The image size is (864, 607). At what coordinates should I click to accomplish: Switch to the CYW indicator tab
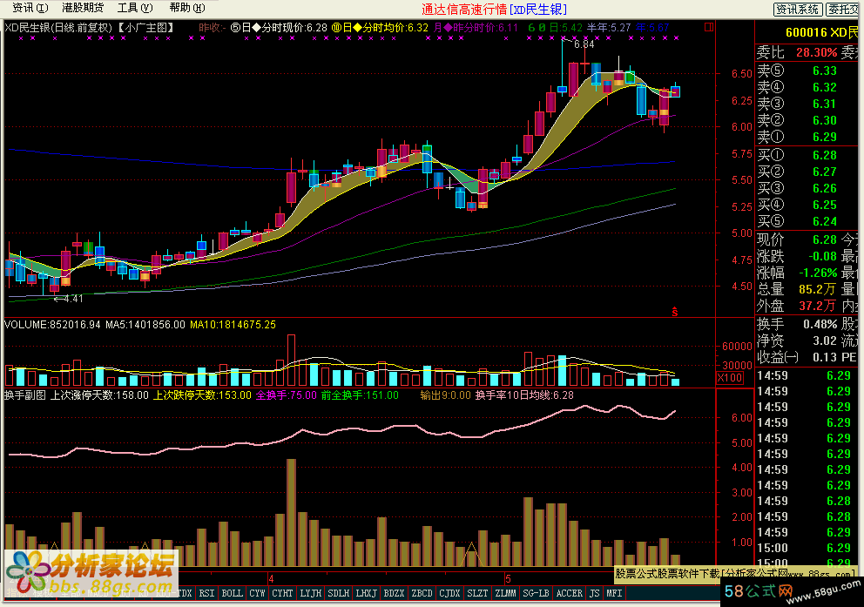coord(257,593)
